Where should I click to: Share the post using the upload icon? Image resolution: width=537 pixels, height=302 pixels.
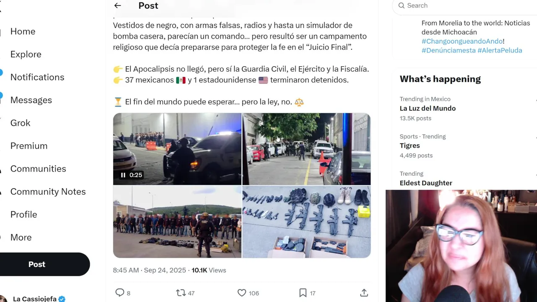(x=364, y=293)
